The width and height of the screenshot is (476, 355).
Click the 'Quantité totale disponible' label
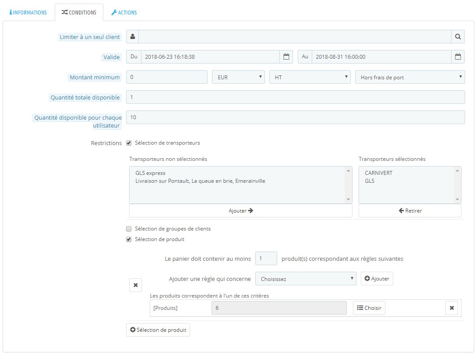85,98
